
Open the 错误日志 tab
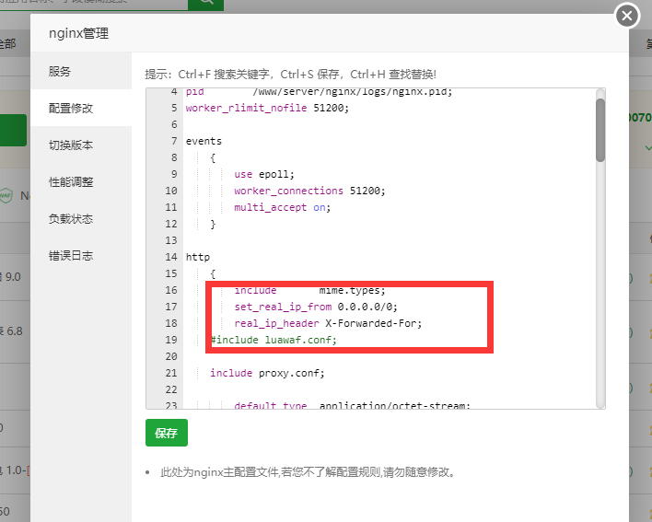(71, 256)
